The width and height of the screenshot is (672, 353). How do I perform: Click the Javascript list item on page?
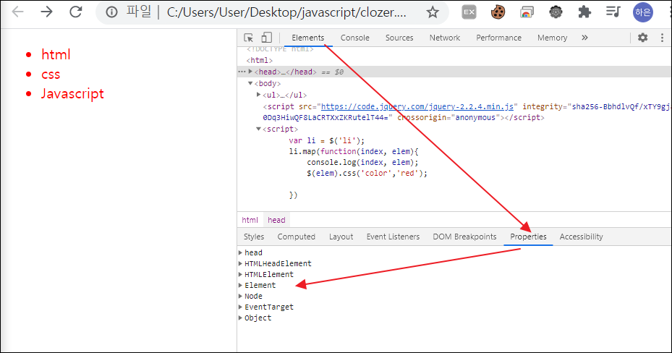coord(72,93)
